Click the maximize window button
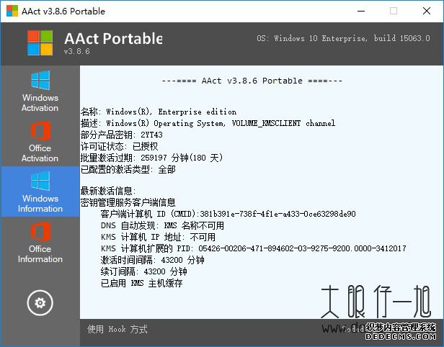Screen dimensions: 444x347 pos(394,11)
